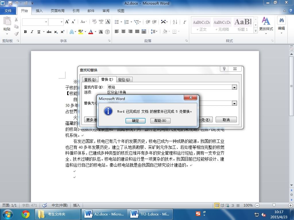This screenshot has height=220, width=294.
Task: Toggle Italic formatting
Action: tap(32, 32)
